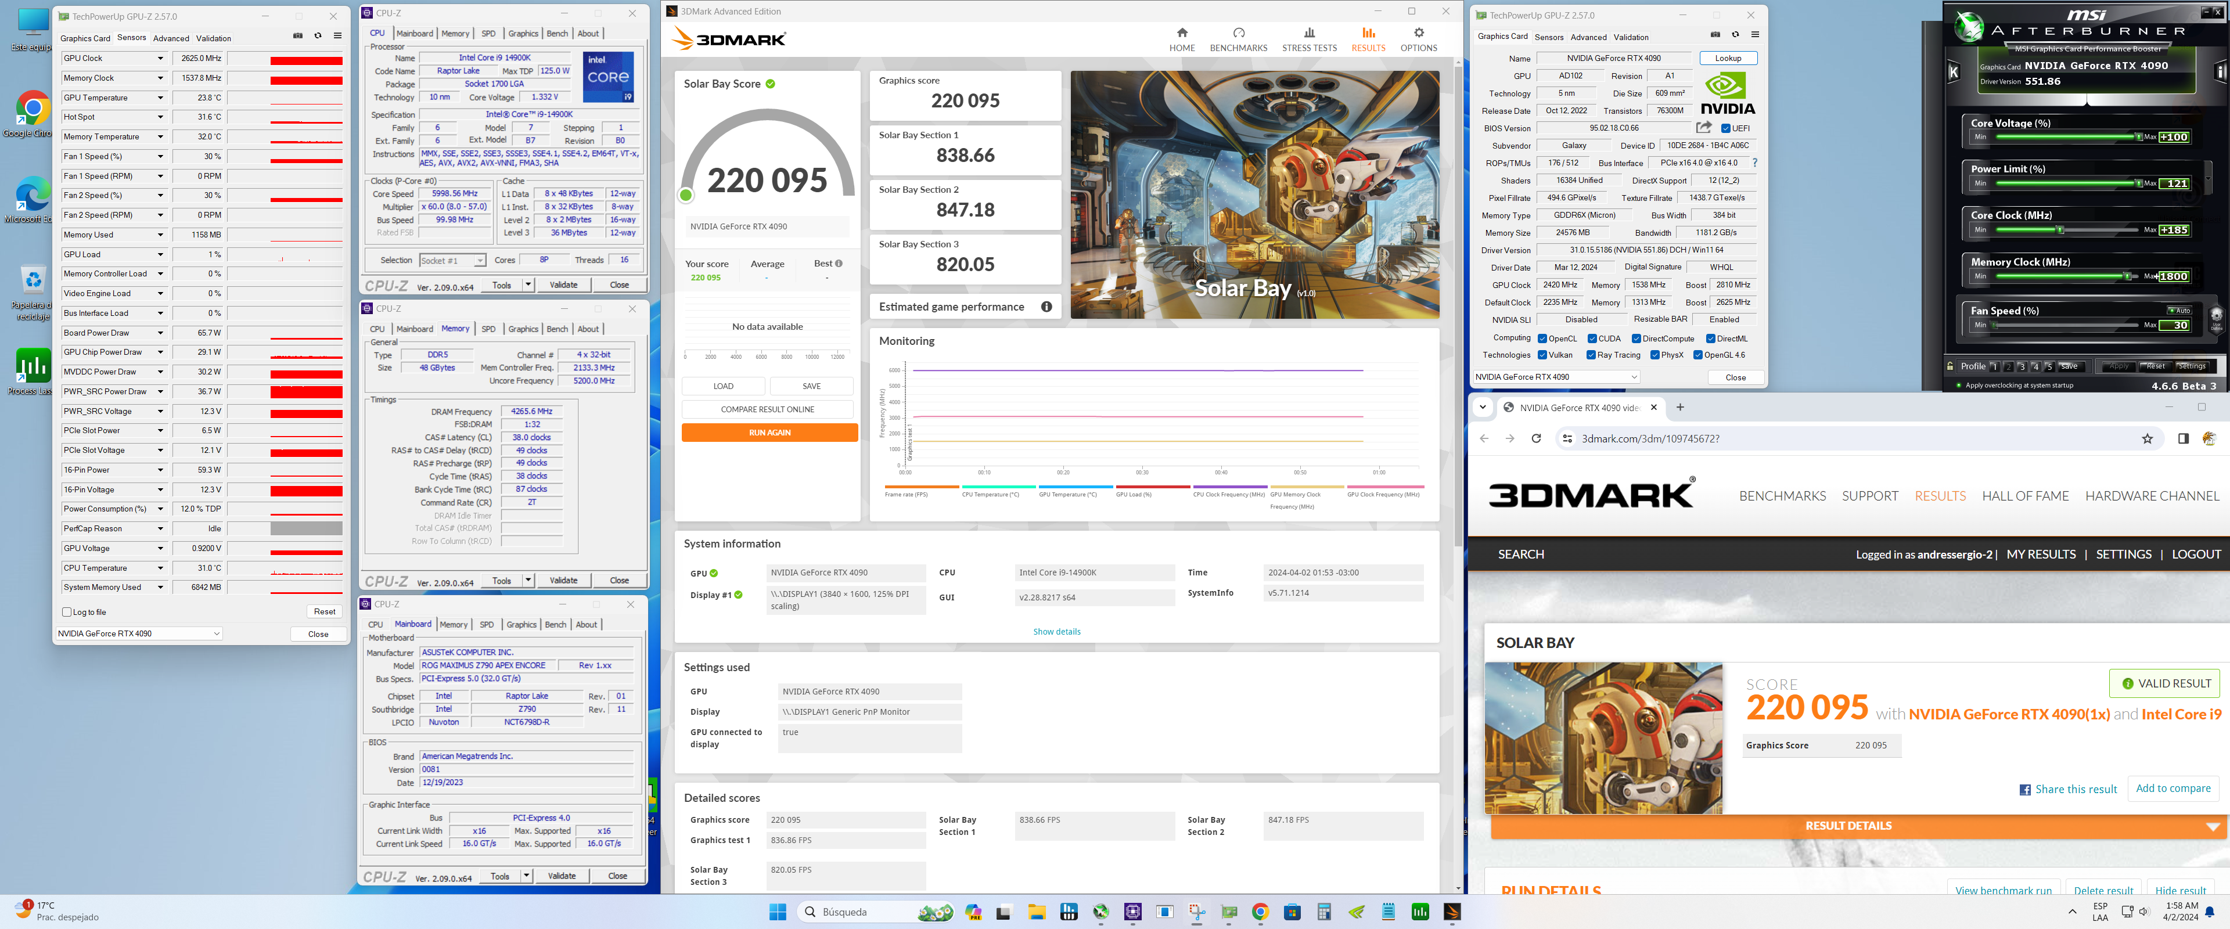Open Bench tab in bottom CPU-Z window

[x=556, y=624]
